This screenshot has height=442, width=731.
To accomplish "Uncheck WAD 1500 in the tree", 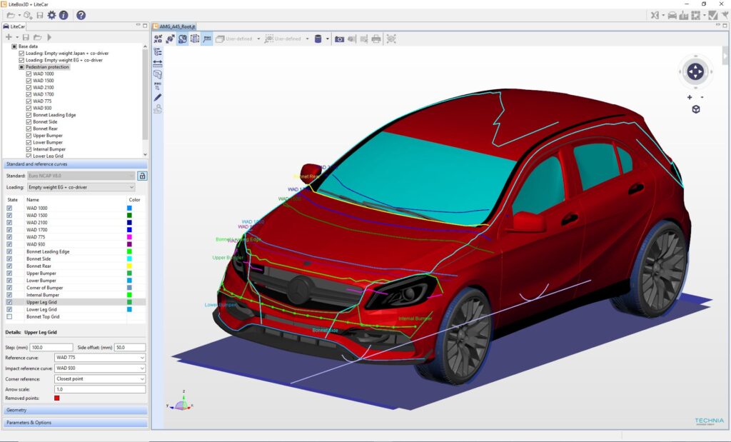I will point(29,81).
